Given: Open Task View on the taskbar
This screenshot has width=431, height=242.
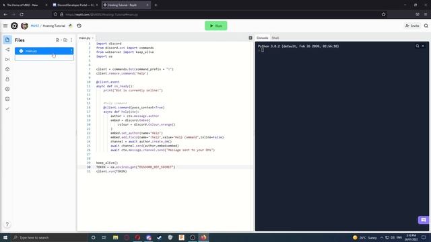Looking at the screenshot, I should point(104,237).
